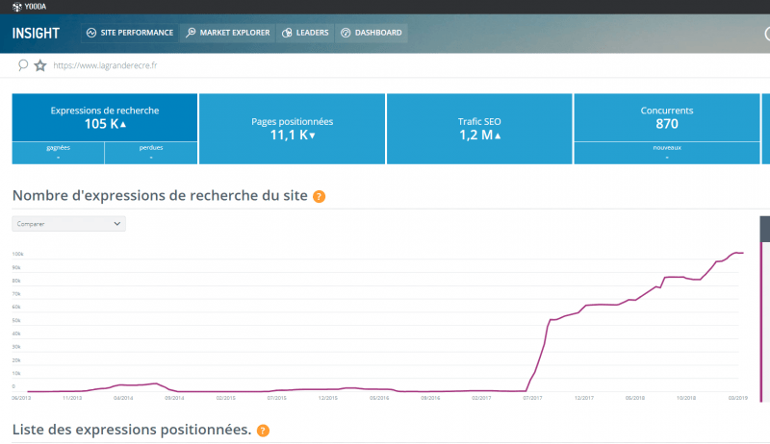Expand the nouveaux concurrents sub-tile

click(666, 152)
